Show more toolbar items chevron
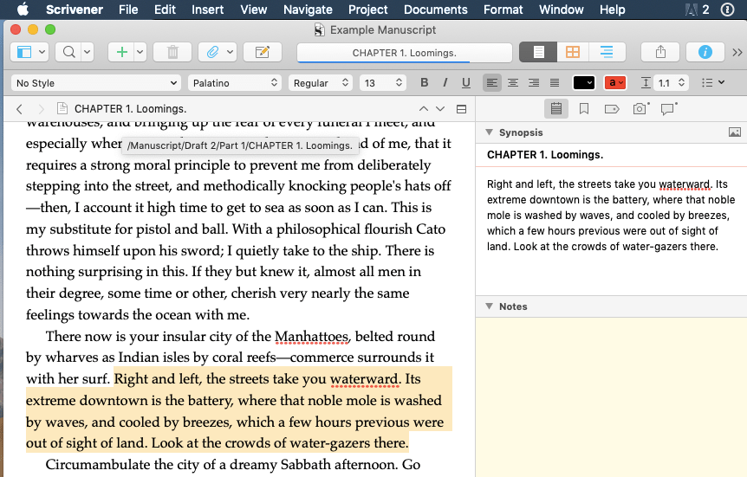Screen dimensions: 747x477 737,52
